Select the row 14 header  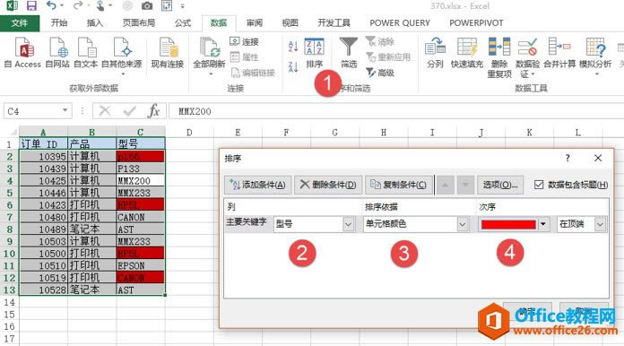9,302
